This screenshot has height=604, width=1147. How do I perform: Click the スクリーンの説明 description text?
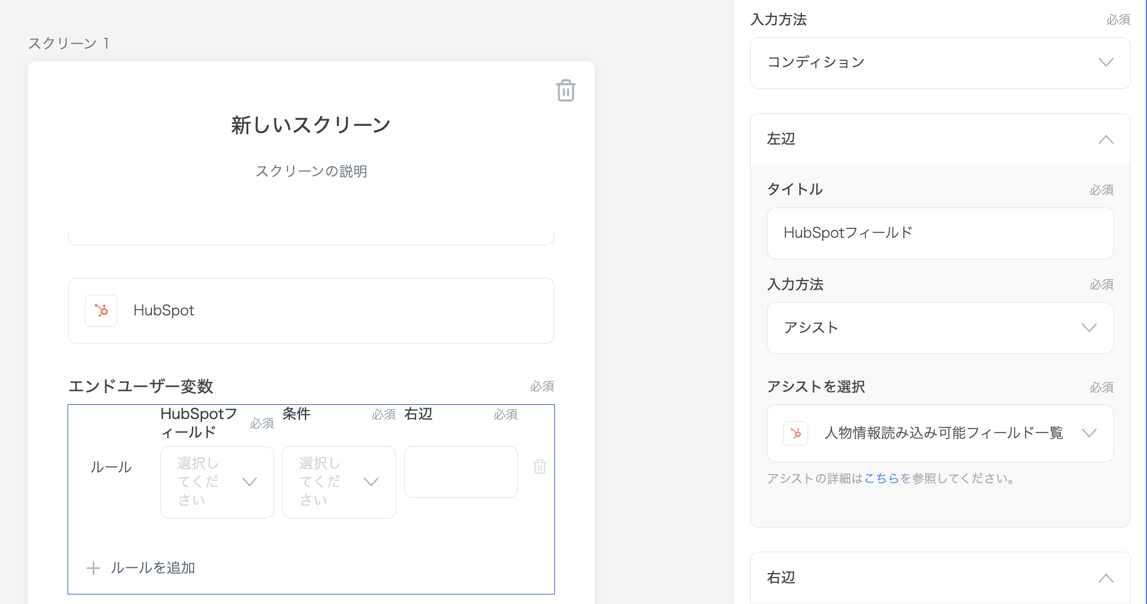point(311,172)
